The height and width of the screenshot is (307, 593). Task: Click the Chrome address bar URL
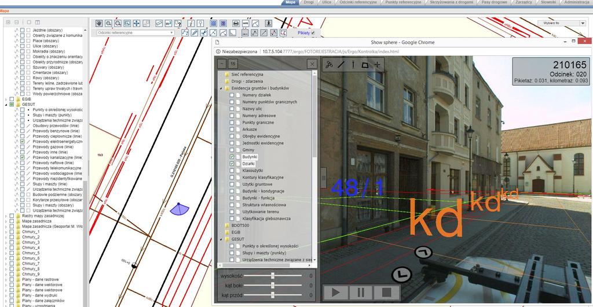tap(331, 51)
